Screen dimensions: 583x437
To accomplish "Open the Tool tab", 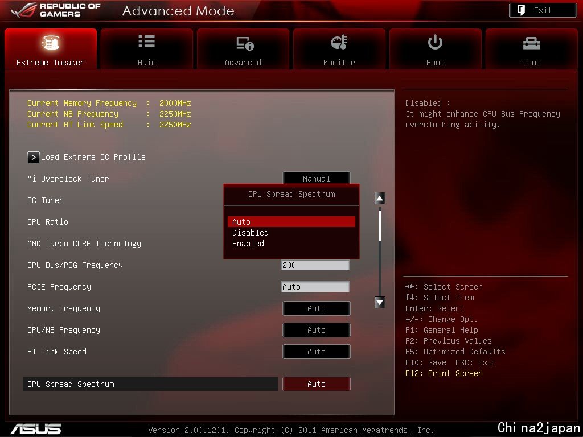I will point(532,49).
